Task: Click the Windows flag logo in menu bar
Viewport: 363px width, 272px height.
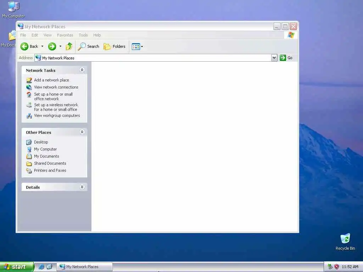Action: click(291, 35)
